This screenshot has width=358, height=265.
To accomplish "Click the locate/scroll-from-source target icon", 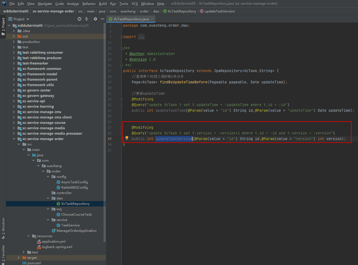I will click(79, 19).
